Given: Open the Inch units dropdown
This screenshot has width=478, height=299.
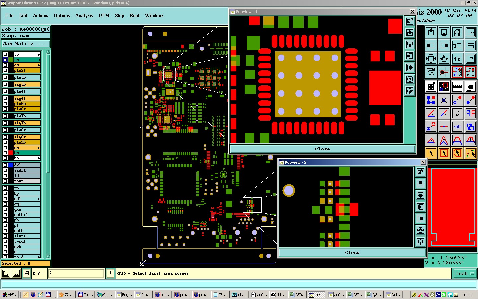Looking at the screenshot, I should pyautogui.click(x=464, y=273).
